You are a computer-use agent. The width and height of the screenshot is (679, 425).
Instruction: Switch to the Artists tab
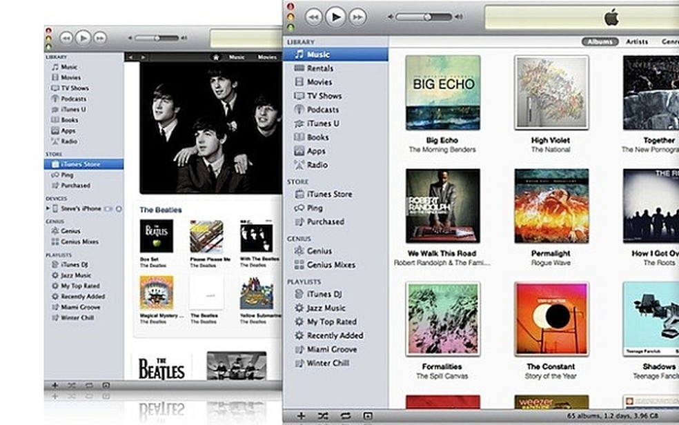(x=636, y=41)
